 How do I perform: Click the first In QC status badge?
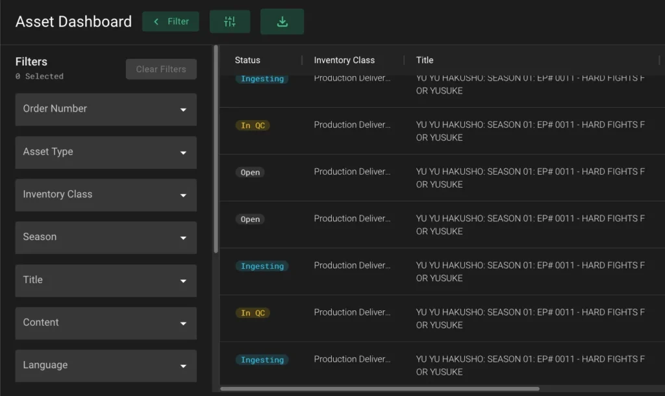point(253,126)
